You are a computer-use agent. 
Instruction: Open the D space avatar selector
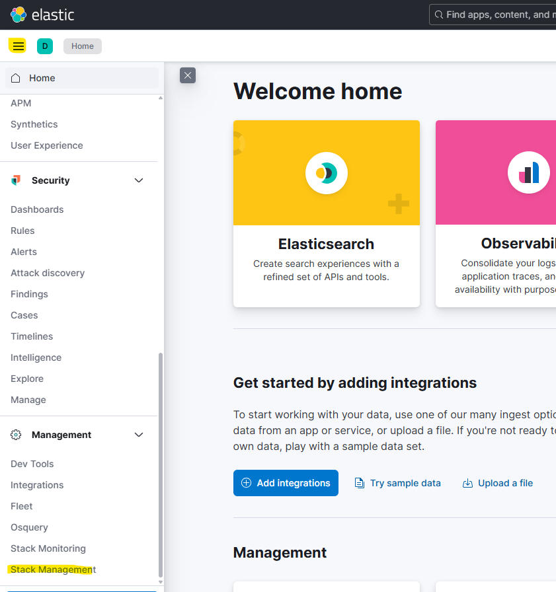(x=45, y=46)
